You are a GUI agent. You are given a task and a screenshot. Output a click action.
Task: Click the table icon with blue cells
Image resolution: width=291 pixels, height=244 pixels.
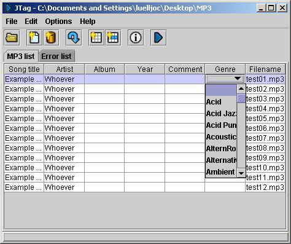113,37
